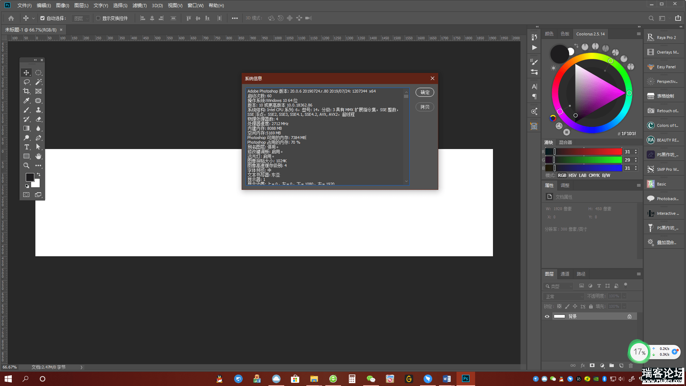Image resolution: width=686 pixels, height=386 pixels.
Task: Open the color panel flyout menu
Action: point(638,34)
